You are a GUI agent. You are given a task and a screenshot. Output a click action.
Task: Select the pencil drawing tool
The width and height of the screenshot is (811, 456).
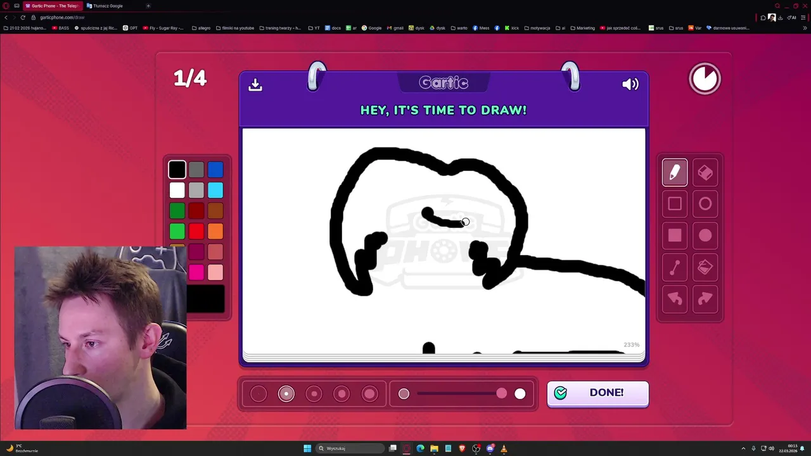click(x=675, y=172)
